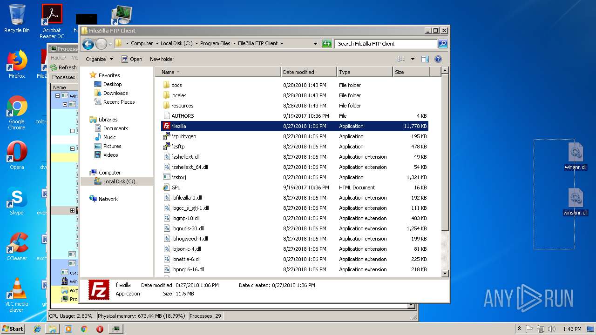Select the locales folder icon

(166, 95)
